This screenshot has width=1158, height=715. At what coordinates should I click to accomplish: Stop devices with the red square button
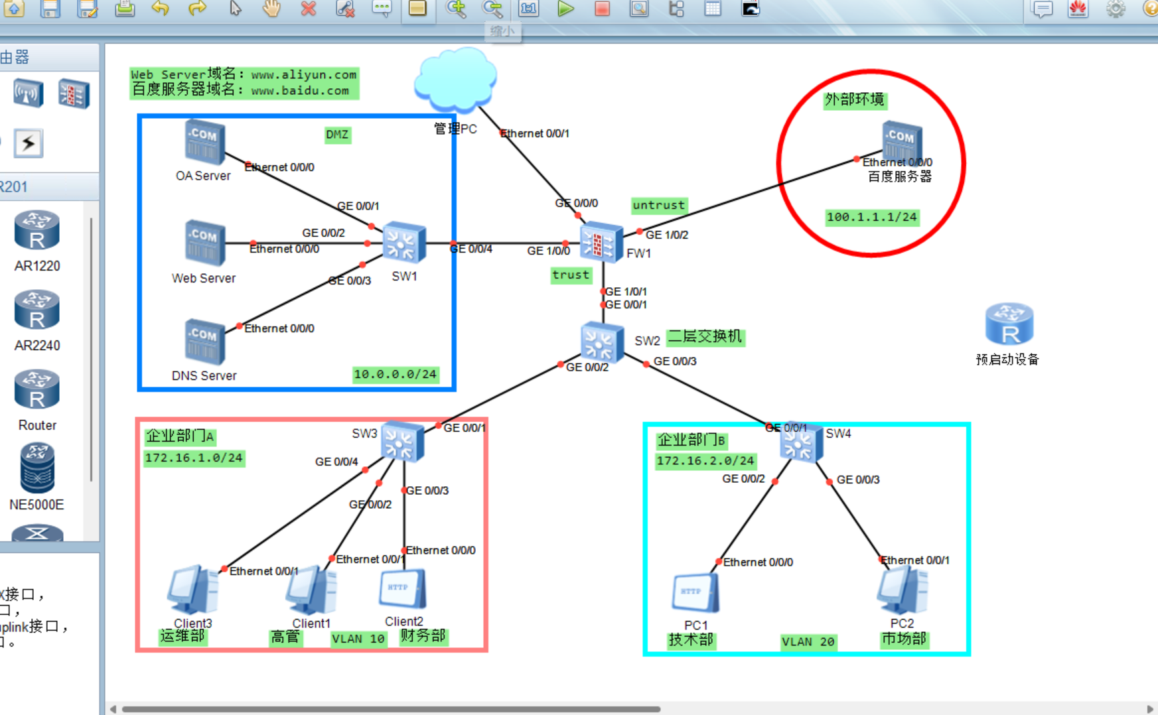tap(602, 8)
